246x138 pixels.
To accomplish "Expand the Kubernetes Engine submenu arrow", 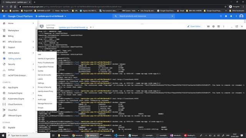I will click(x=33, y=99).
